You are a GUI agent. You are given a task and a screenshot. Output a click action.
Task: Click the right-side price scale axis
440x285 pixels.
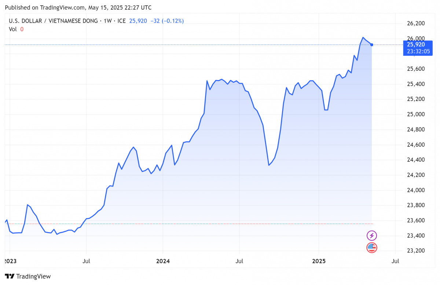416,147
